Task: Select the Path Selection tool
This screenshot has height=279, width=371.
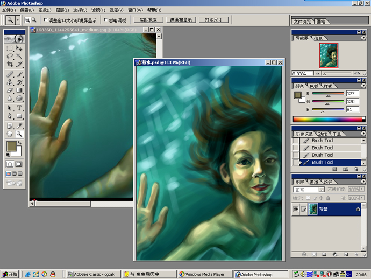Action: tap(10, 108)
